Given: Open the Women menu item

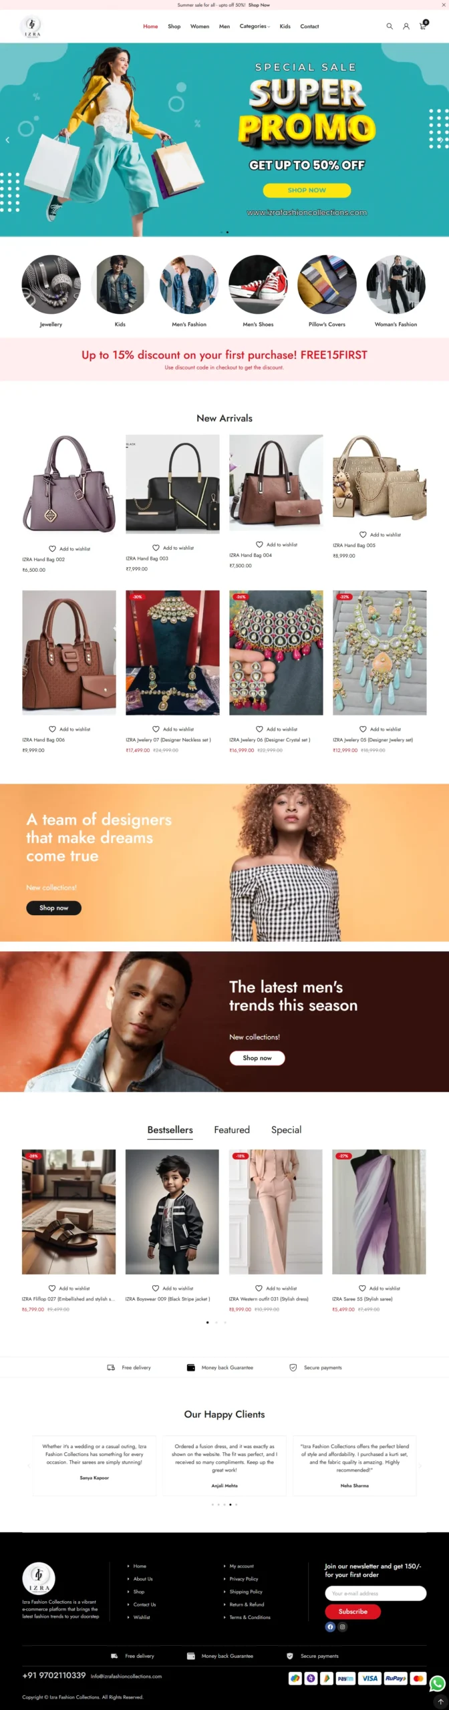Looking at the screenshot, I should (200, 27).
